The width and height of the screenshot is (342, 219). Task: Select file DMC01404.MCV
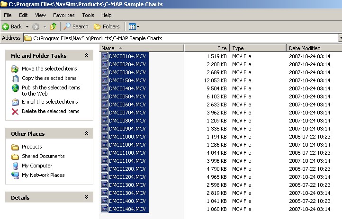(x=127, y=209)
